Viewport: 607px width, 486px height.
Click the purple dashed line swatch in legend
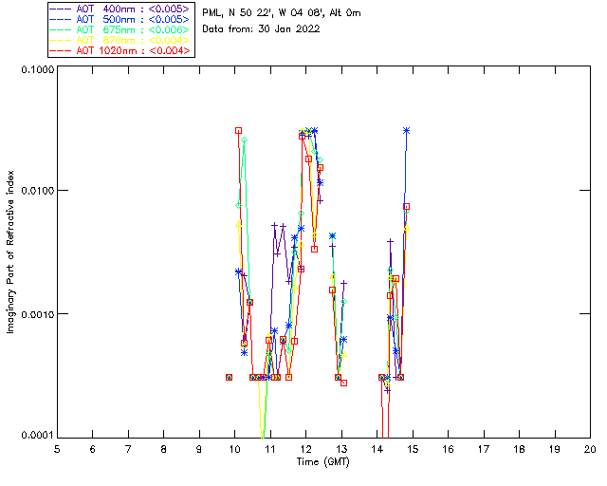[61, 9]
